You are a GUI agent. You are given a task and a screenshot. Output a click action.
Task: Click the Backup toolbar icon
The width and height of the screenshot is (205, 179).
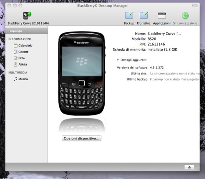[x=129, y=15]
